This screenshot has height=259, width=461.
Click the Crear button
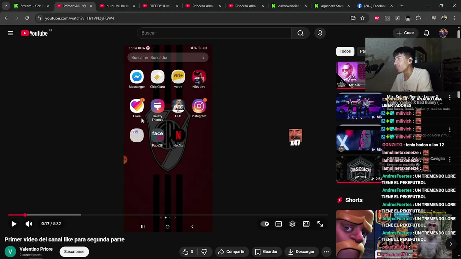click(405, 33)
